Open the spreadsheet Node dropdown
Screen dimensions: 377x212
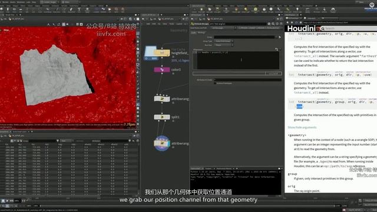(67, 141)
